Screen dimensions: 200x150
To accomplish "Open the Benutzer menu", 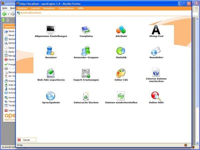I will pos(49,8).
